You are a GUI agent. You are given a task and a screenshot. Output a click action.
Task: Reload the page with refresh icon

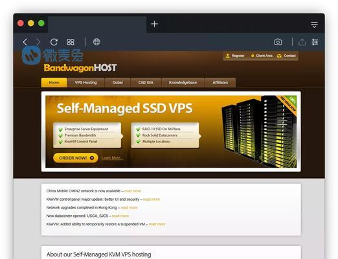(x=54, y=42)
